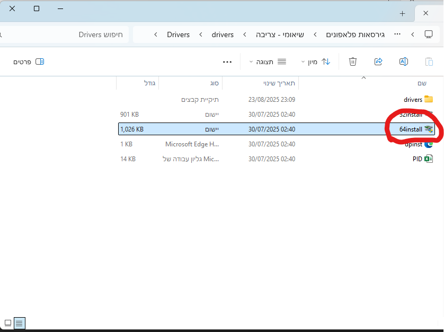Click the Drivers search box

pos(64,34)
